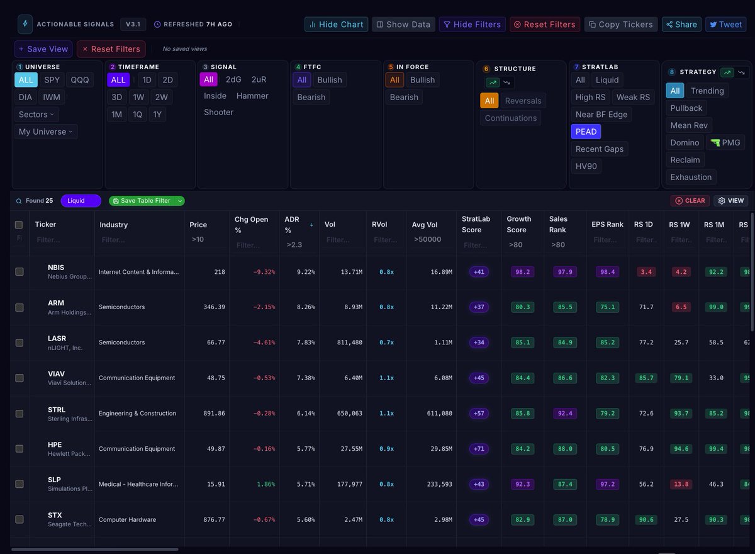Check the VIAV row checkbox

(x=20, y=378)
